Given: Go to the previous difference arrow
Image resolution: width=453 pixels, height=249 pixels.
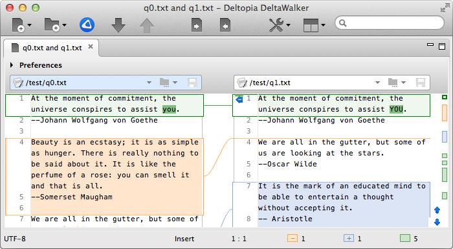Looking at the screenshot, I should 147,25.
